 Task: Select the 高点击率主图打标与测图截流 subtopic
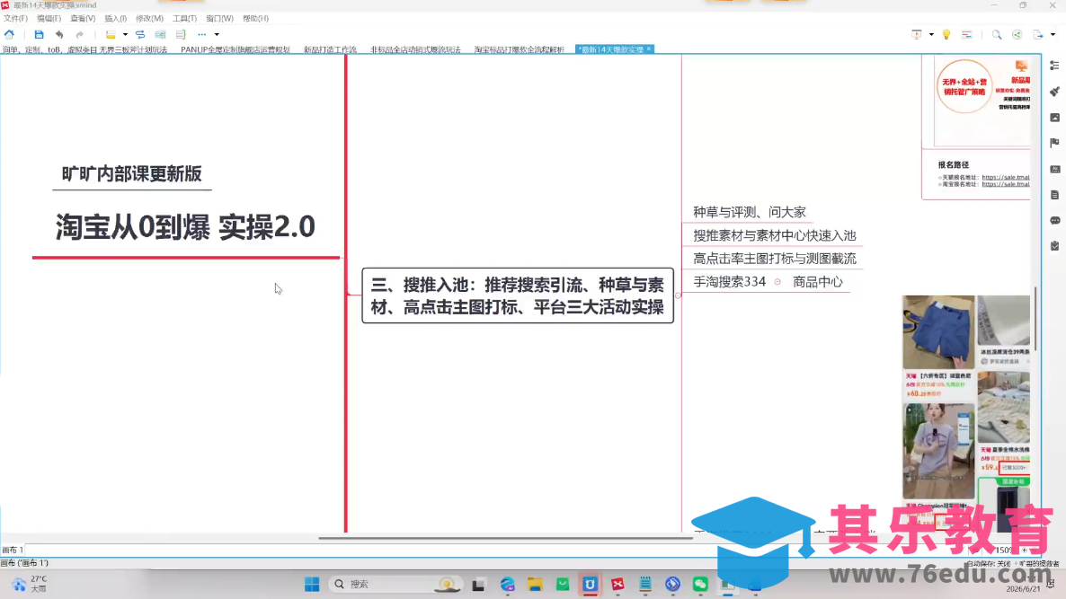[775, 258]
